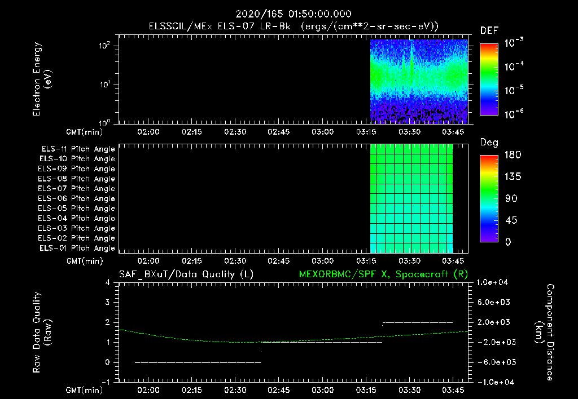Click the pitch angle colored grid
The height and width of the screenshot is (399, 578).
[x=411, y=198]
